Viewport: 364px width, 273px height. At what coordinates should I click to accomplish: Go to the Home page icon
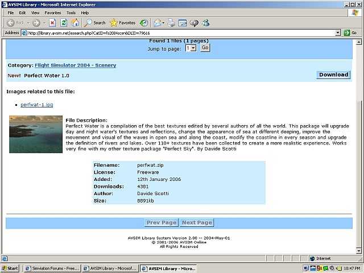tap(75, 23)
